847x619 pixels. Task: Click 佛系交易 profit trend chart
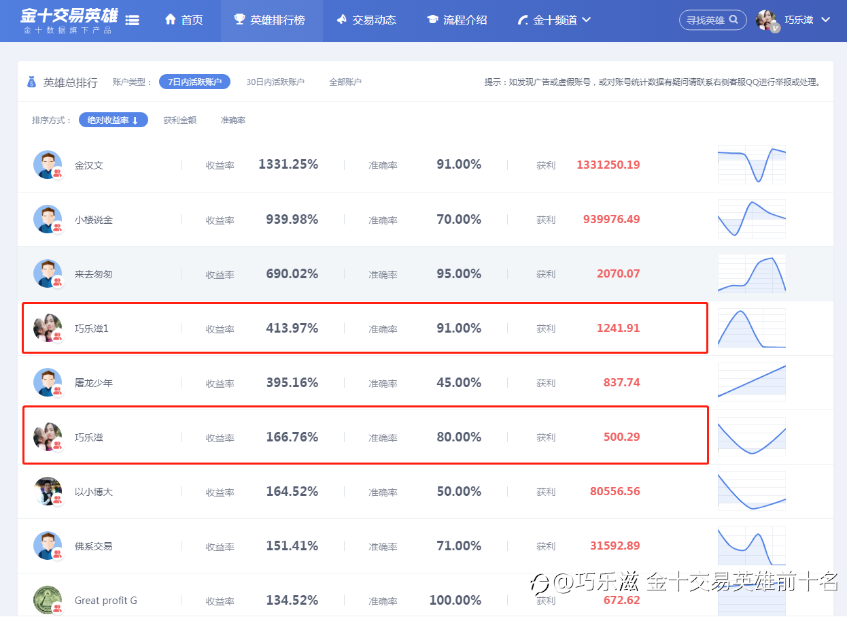click(752, 546)
